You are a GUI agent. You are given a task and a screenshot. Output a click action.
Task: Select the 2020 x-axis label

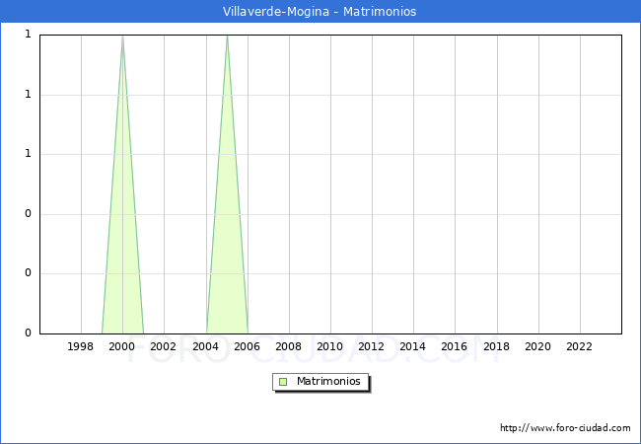(x=537, y=346)
